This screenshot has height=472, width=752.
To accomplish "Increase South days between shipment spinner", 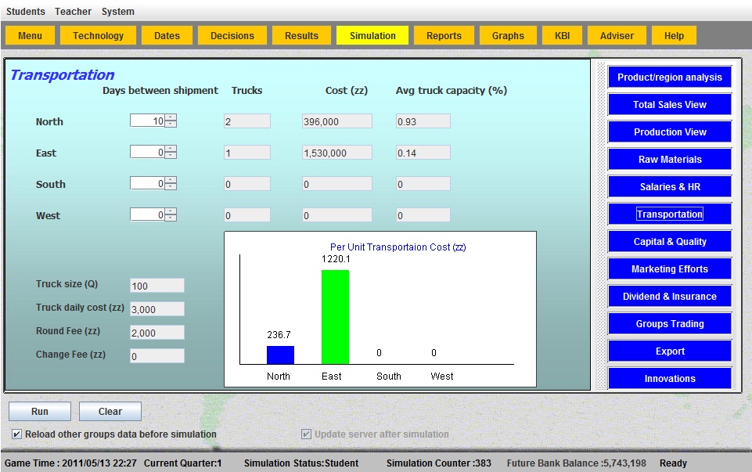I will click(x=171, y=181).
